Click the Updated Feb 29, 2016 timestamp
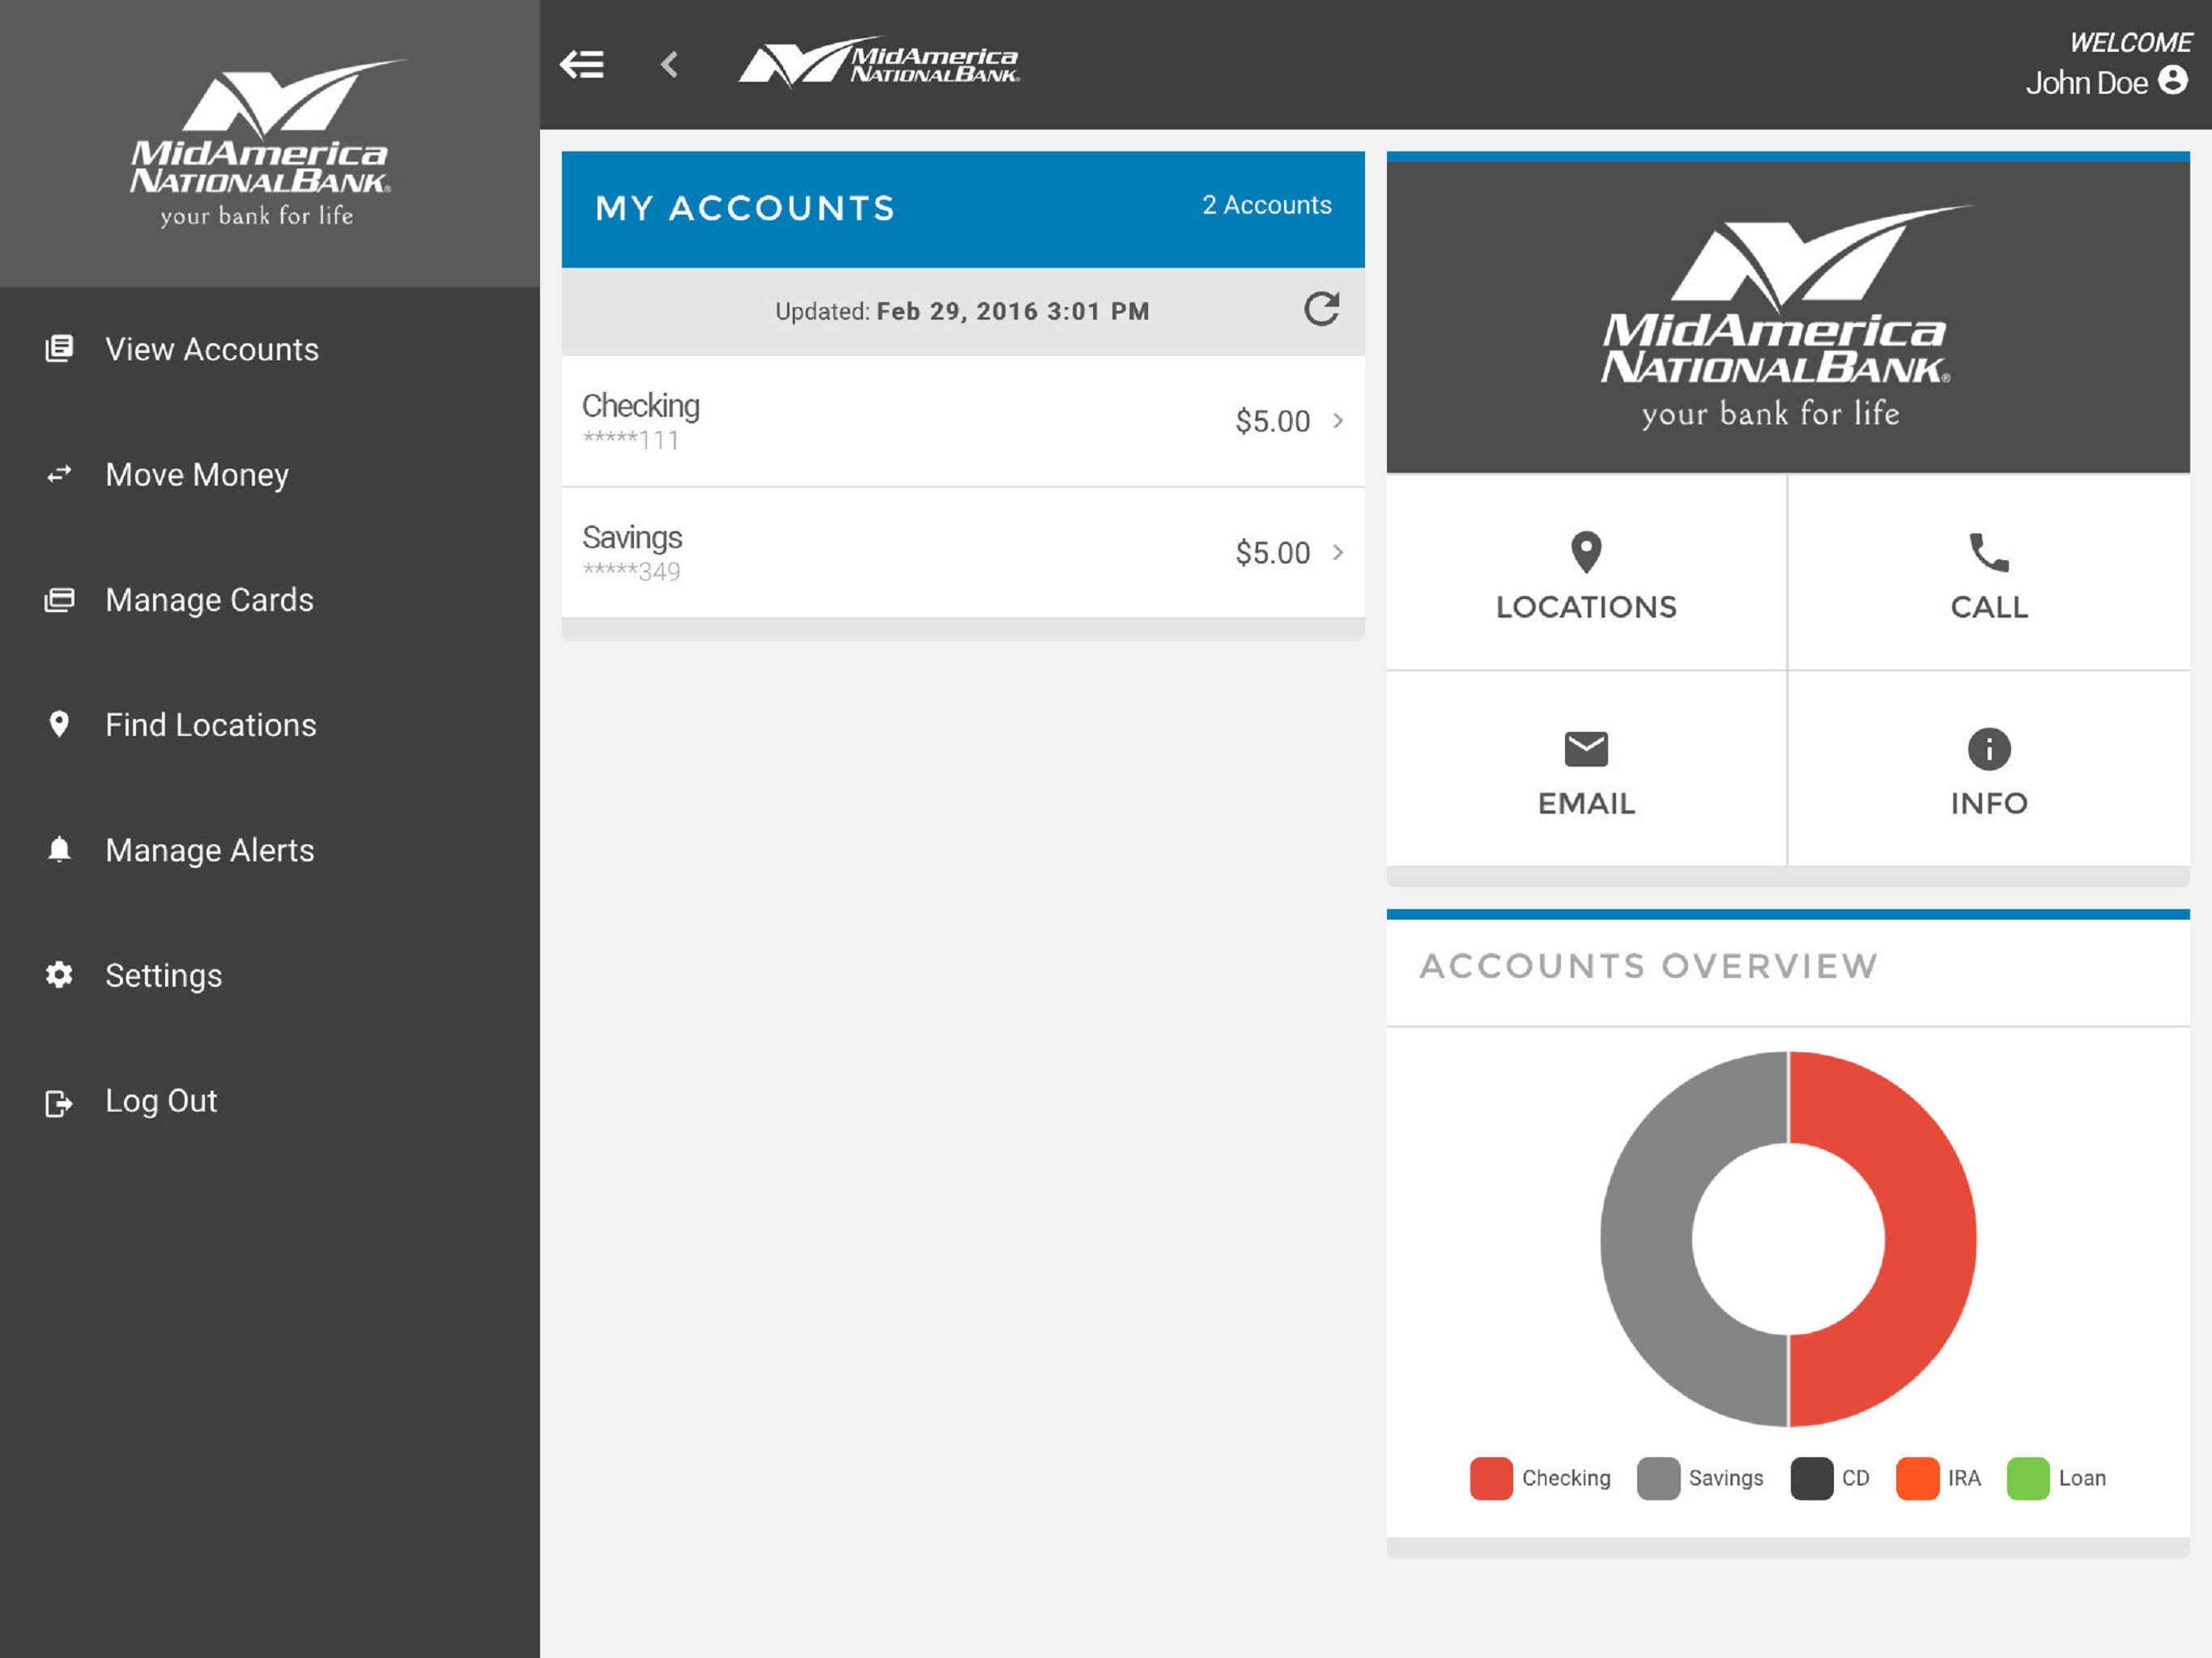2212x1658 pixels. (x=962, y=311)
